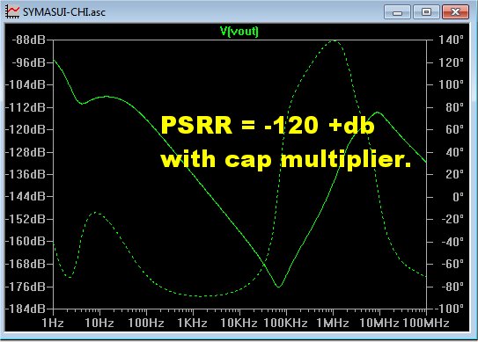Click the -144dB magnitude axis label
Image resolution: width=478 pixels, height=342 pixels.
click(26, 197)
